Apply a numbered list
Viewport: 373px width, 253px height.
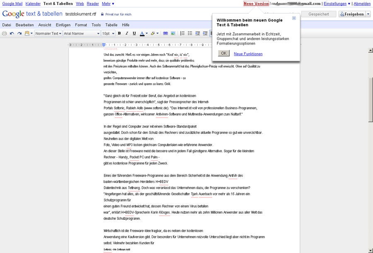pyautogui.click(x=182, y=33)
